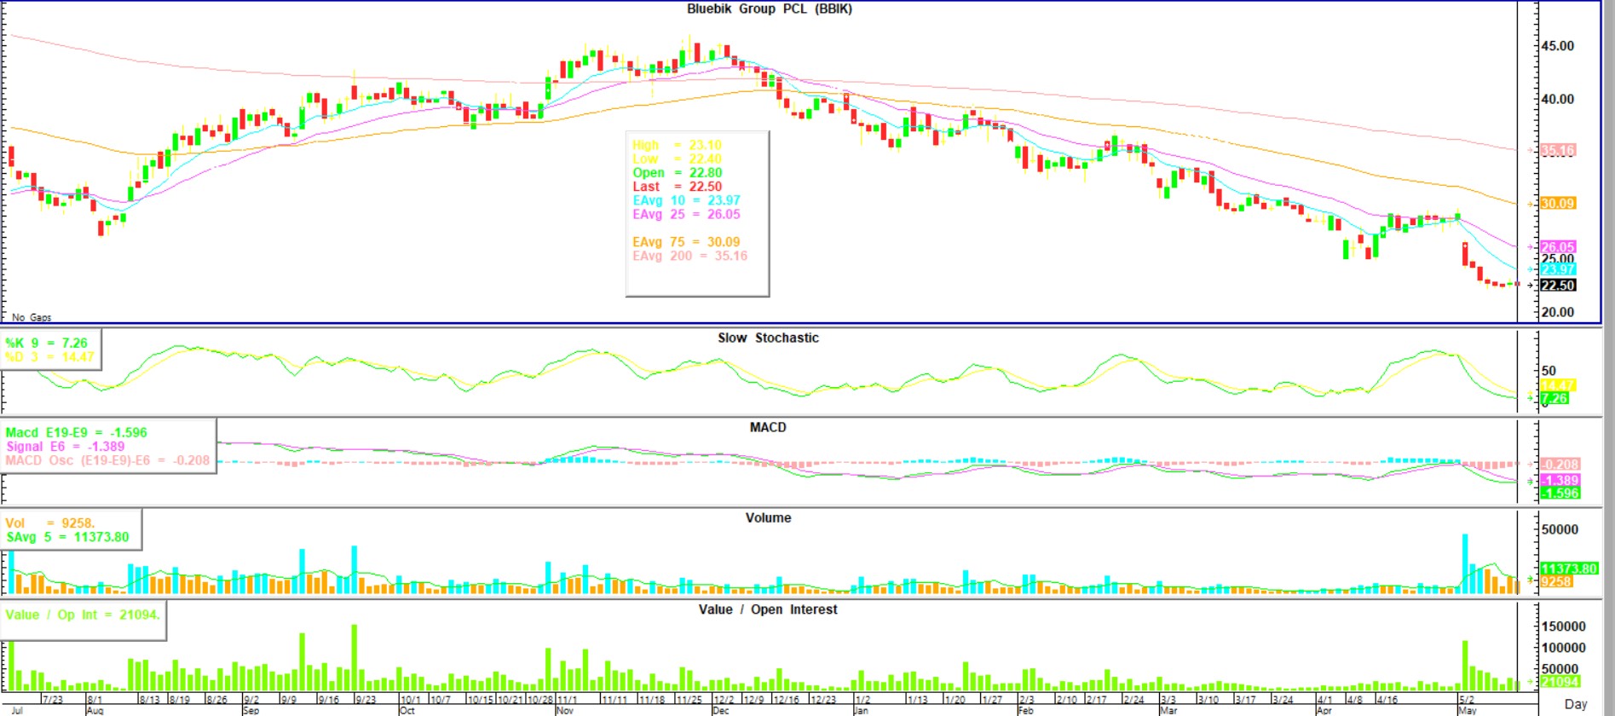
Task: Click the chart title Bluebik Group PCL (BBIK)
Action: point(769,9)
